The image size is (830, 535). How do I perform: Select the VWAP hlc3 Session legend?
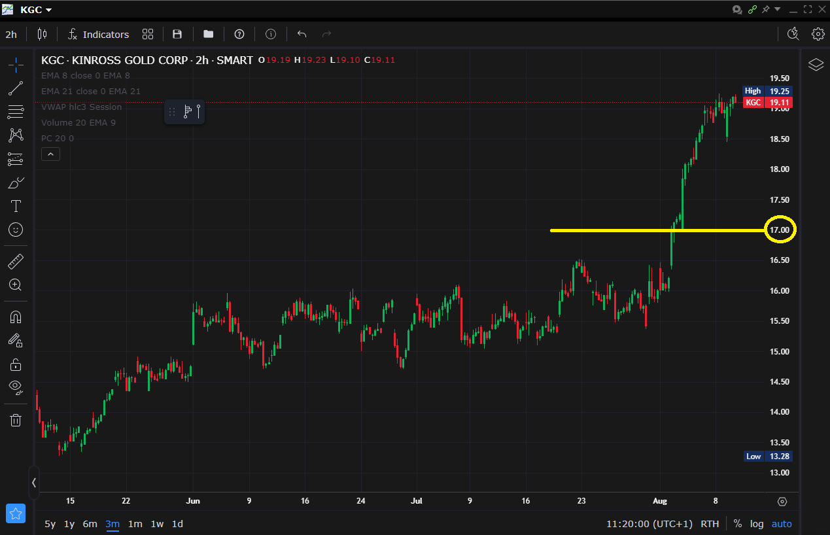81,107
